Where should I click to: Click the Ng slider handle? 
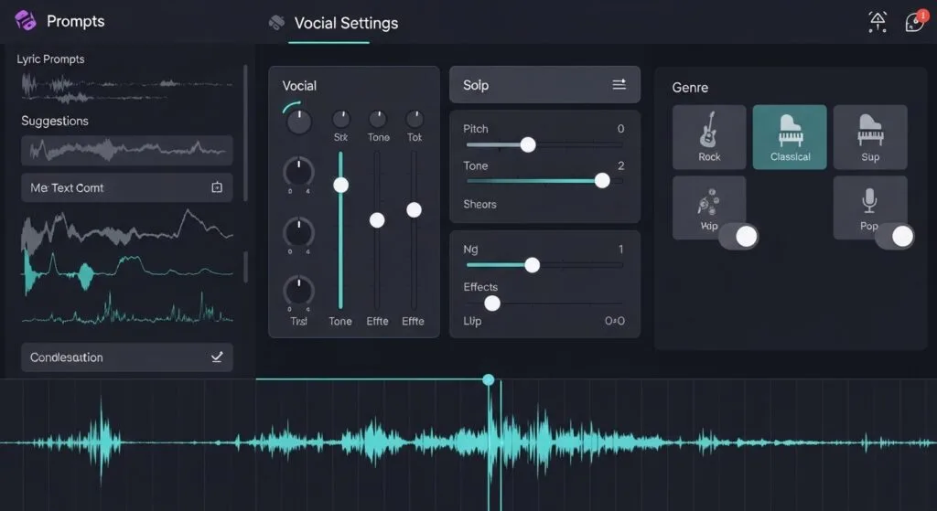(532, 265)
